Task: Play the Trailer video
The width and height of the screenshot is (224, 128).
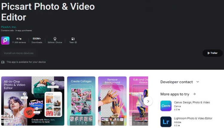Action: (212, 53)
